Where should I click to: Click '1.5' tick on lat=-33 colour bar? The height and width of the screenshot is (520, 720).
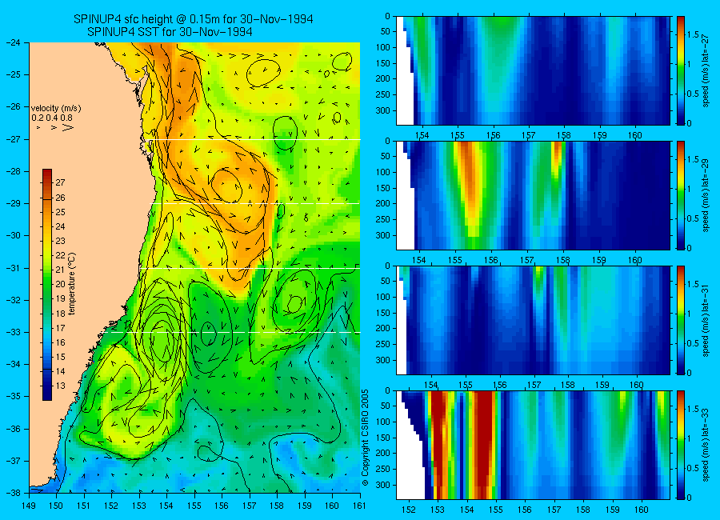pyautogui.click(x=694, y=409)
